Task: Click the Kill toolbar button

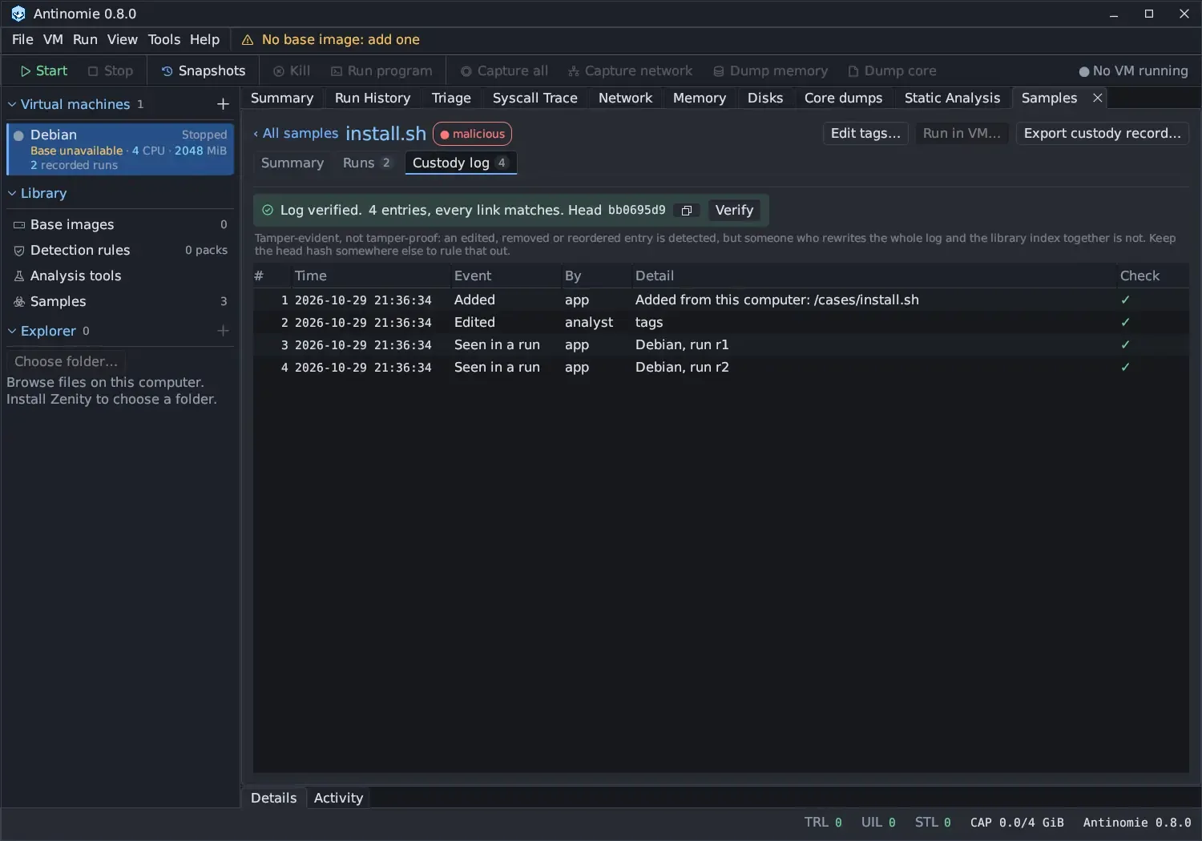Action: pyautogui.click(x=292, y=70)
